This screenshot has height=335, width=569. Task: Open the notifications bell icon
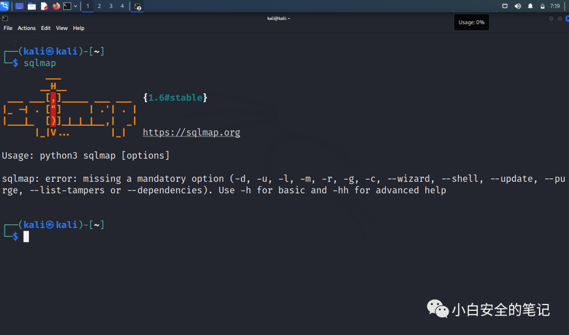pos(530,6)
